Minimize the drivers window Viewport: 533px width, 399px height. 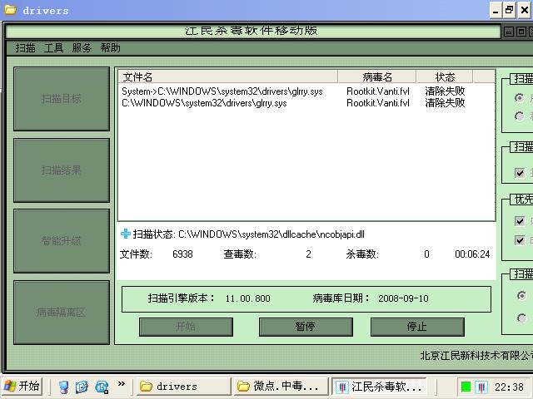pyautogui.click(x=496, y=11)
